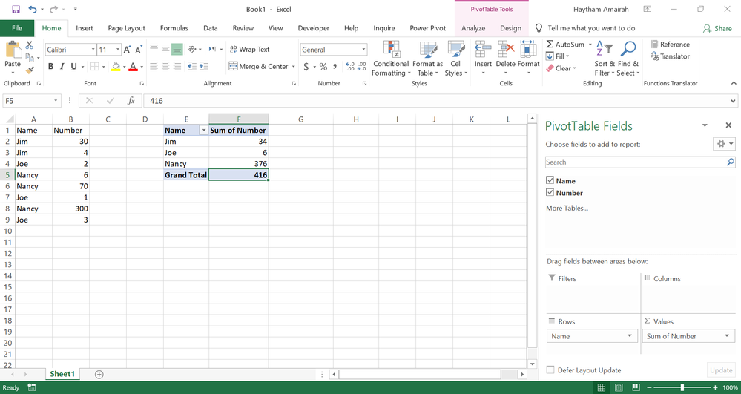
Task: Open the File tab
Action: [17, 28]
